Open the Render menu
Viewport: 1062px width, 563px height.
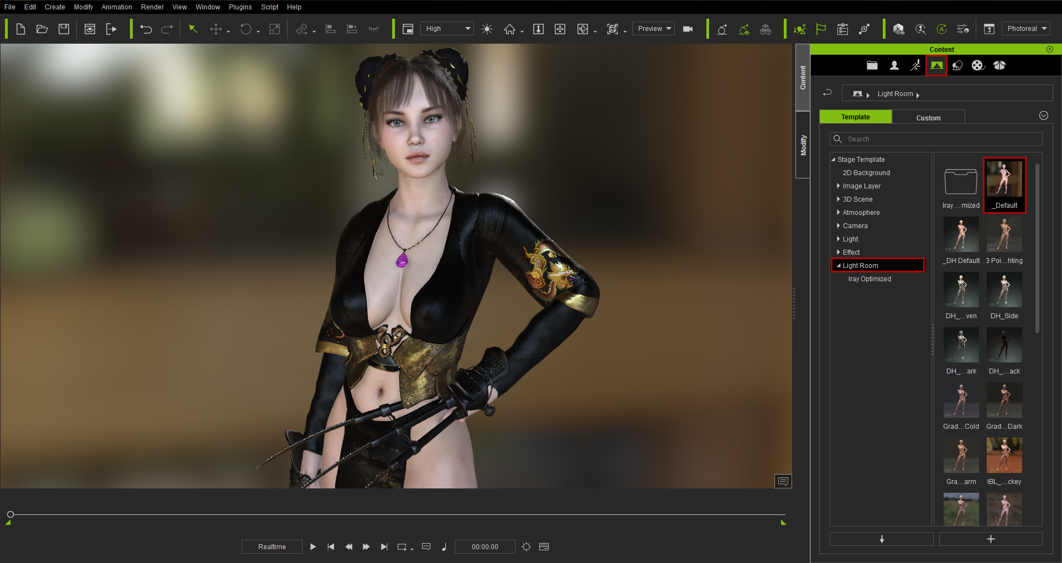coord(152,7)
